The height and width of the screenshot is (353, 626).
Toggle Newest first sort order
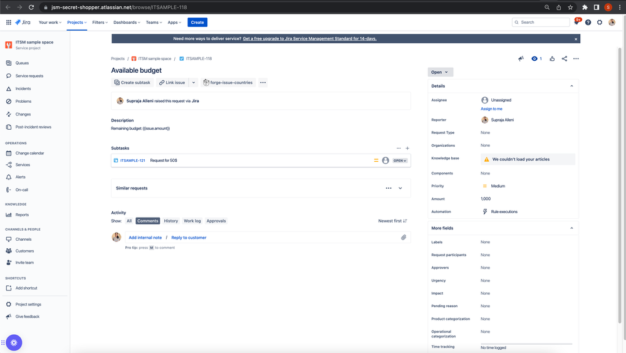392,221
